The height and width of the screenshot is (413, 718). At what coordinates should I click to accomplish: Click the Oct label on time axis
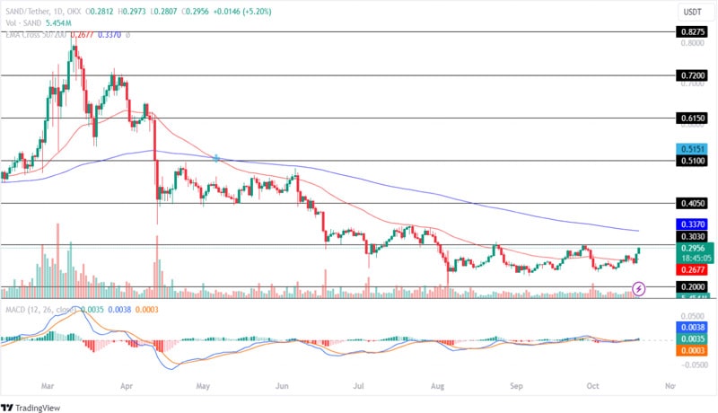(592, 386)
